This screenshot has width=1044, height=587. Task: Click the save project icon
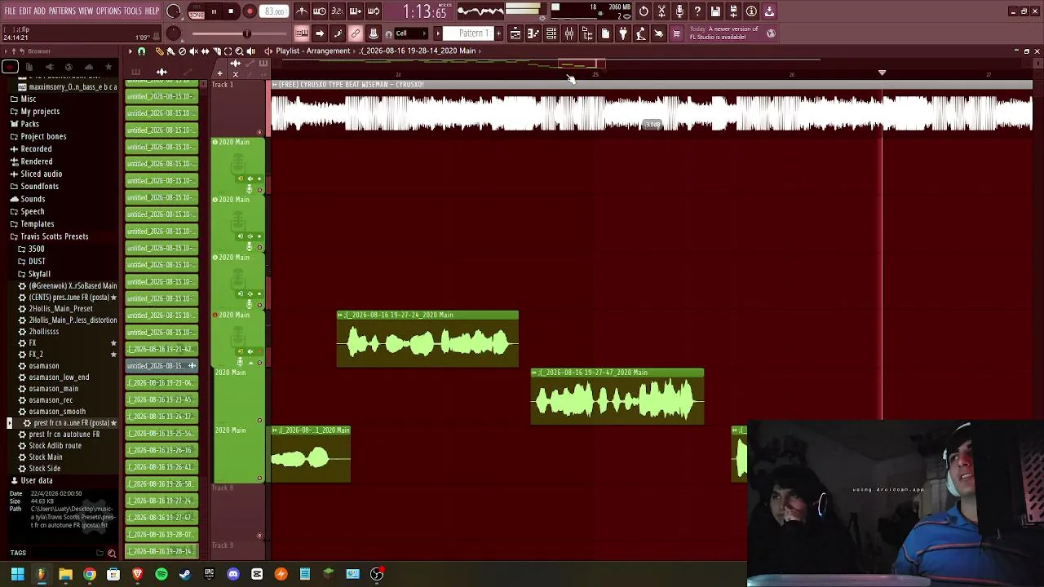[715, 11]
